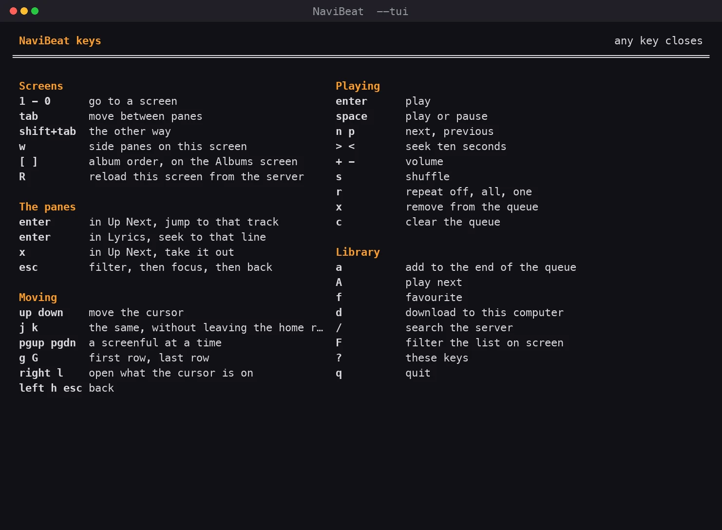Viewport: 722px width, 530px height.
Task: Click 'in Lyrics, seek to that line'
Action: tap(177, 237)
